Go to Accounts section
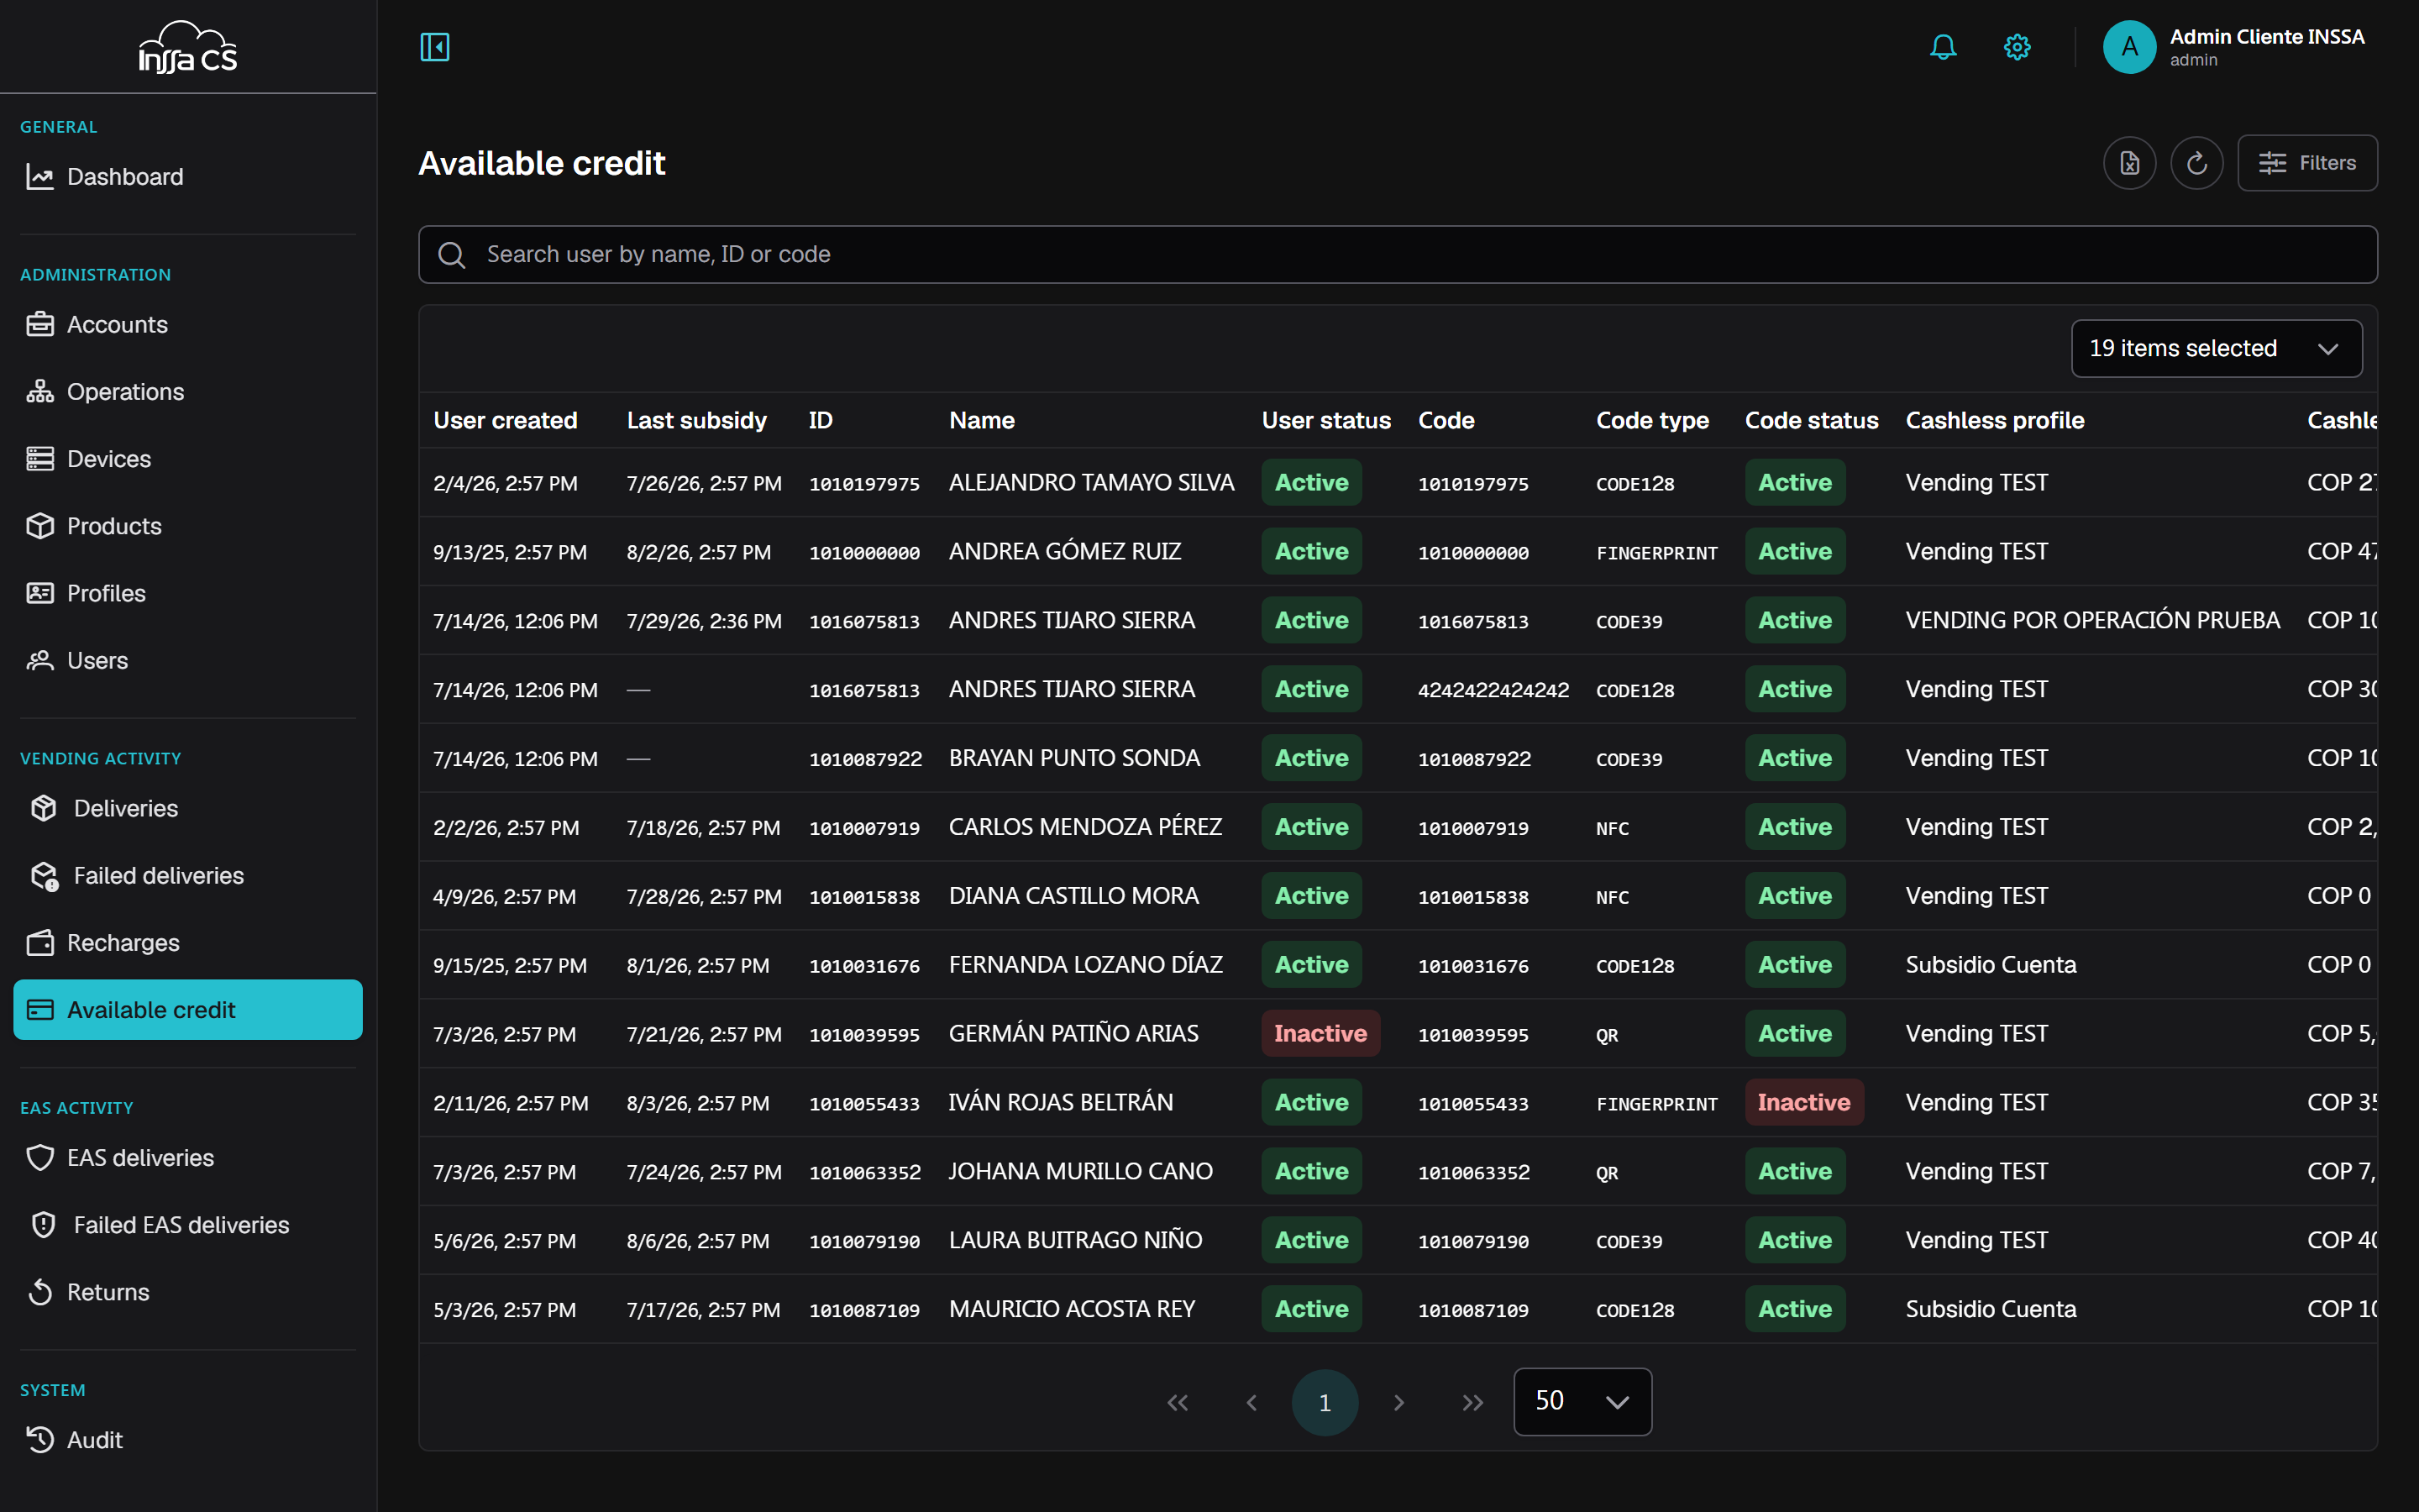Screen dimensions: 2419x1512 188,325
